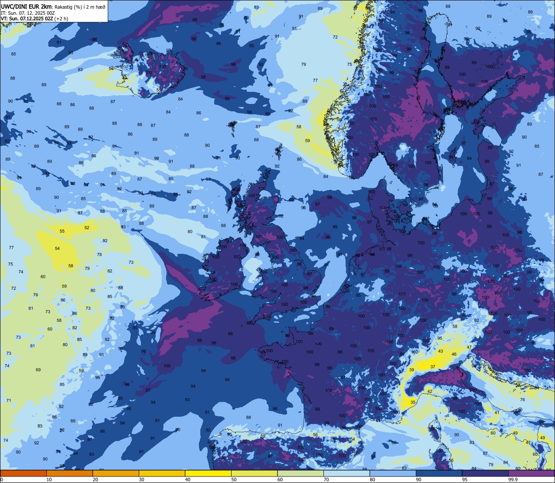Click the "IT: Sun. 07. 12. 2025 00Z" line

(x=28, y=13)
